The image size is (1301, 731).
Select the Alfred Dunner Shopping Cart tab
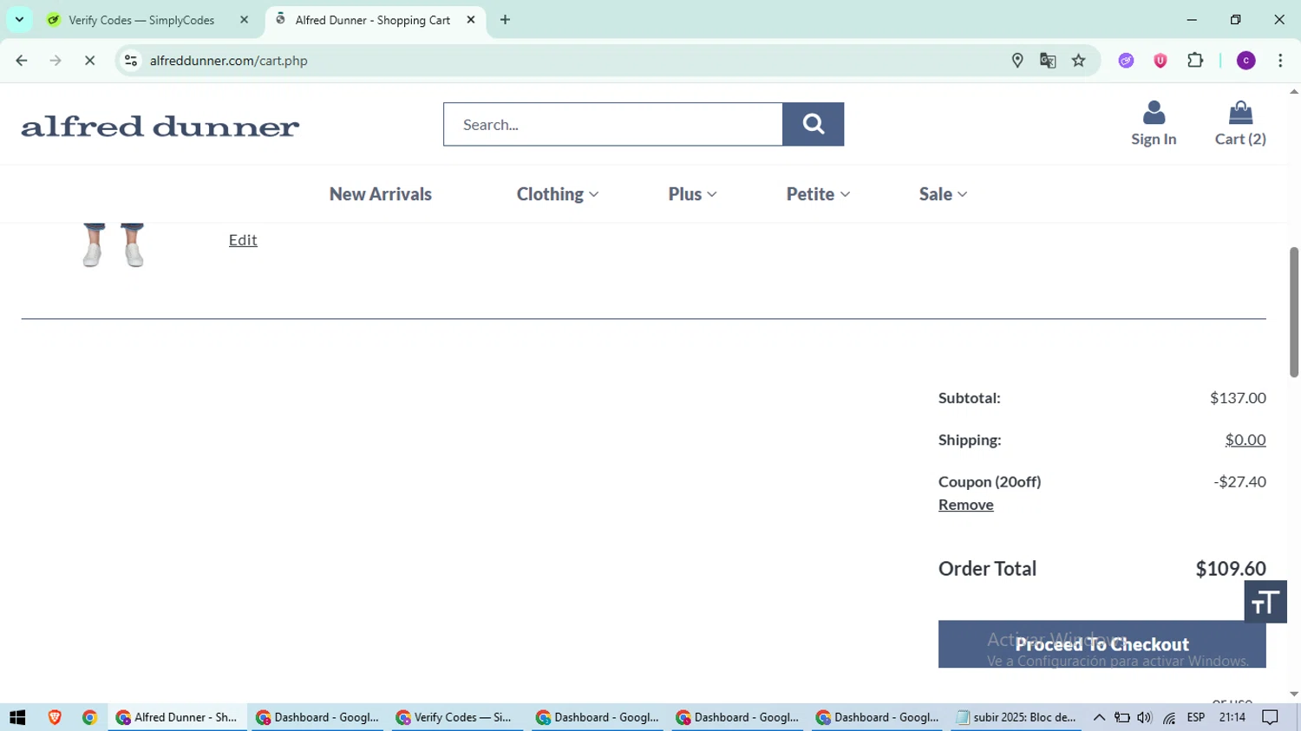(373, 20)
